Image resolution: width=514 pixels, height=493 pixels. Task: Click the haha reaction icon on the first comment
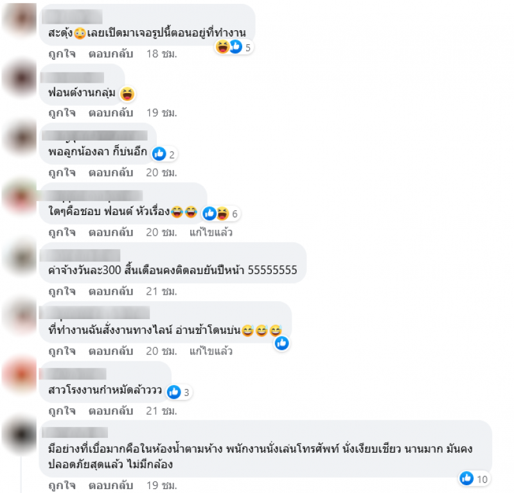[x=222, y=47]
